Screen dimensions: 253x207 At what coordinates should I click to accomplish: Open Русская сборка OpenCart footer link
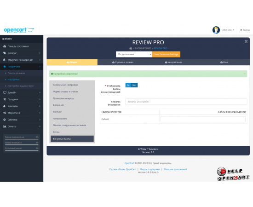tap(122, 169)
